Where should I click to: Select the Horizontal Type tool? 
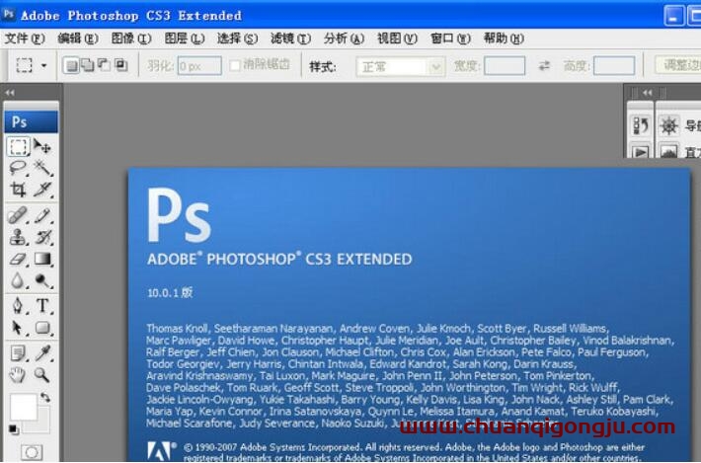[x=42, y=306]
